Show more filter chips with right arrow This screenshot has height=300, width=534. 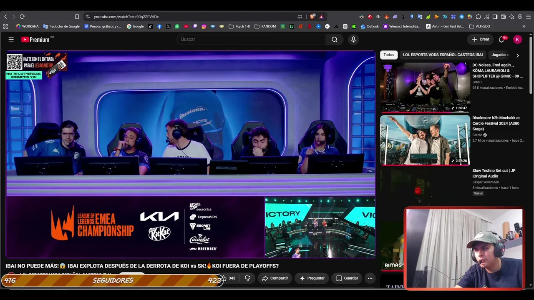coord(517,55)
